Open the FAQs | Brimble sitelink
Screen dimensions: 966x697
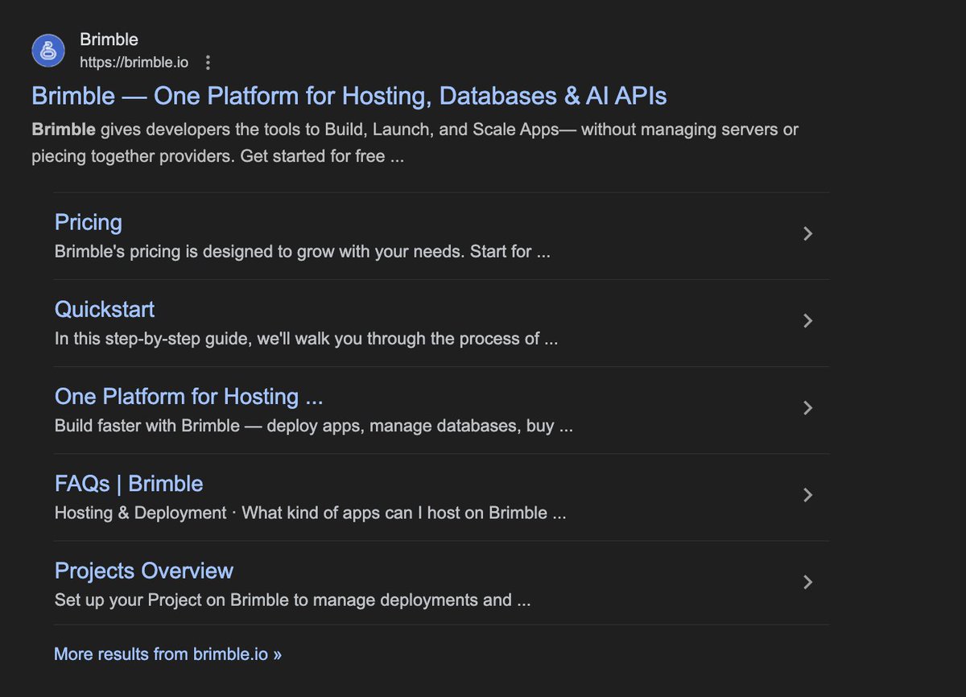click(x=129, y=484)
